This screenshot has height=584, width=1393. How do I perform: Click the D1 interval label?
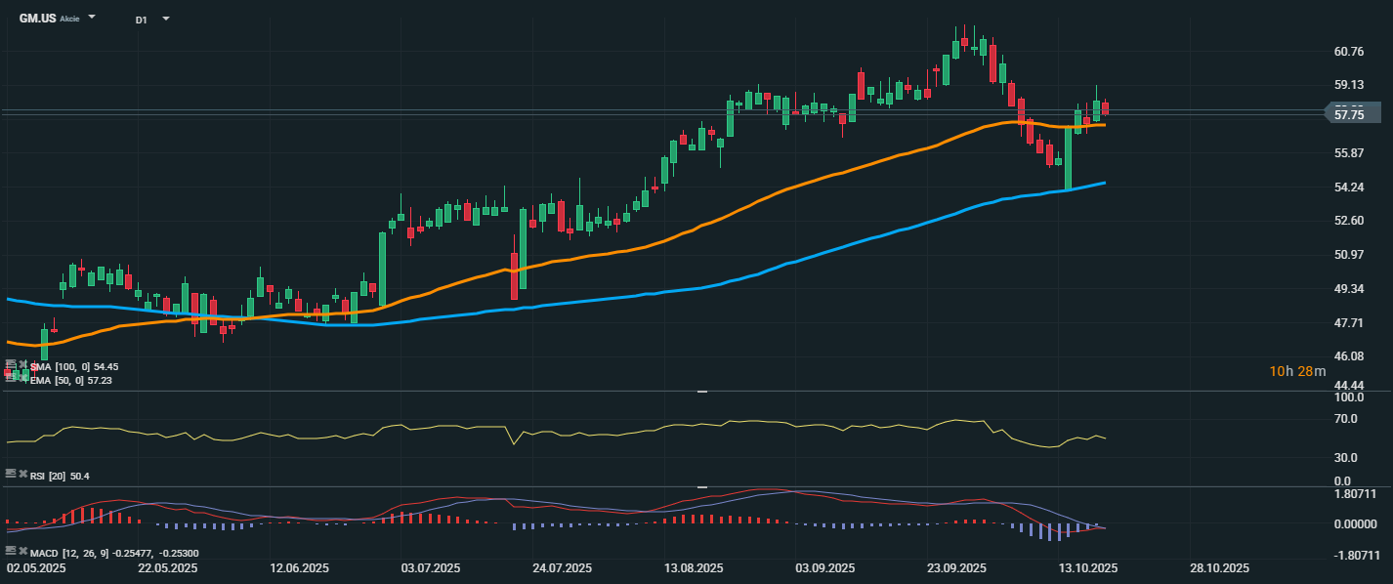coord(142,20)
